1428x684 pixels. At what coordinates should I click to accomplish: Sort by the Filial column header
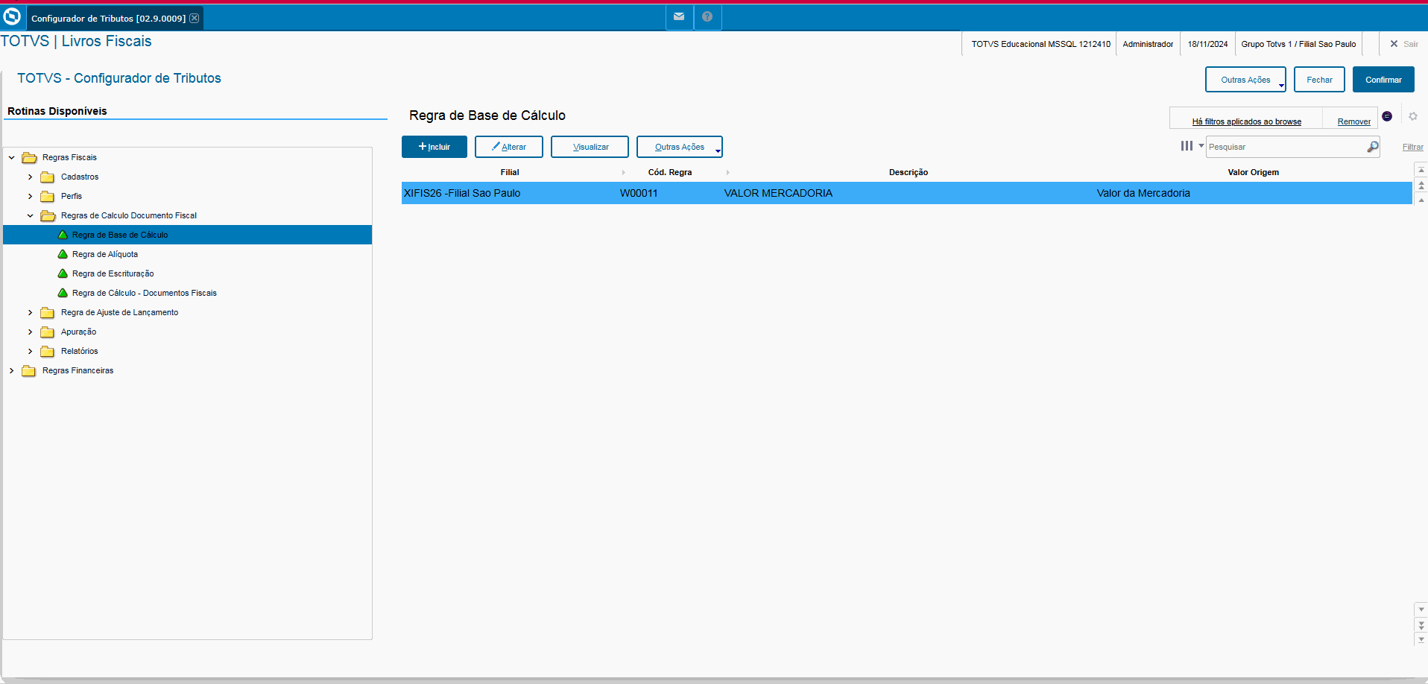point(510,172)
